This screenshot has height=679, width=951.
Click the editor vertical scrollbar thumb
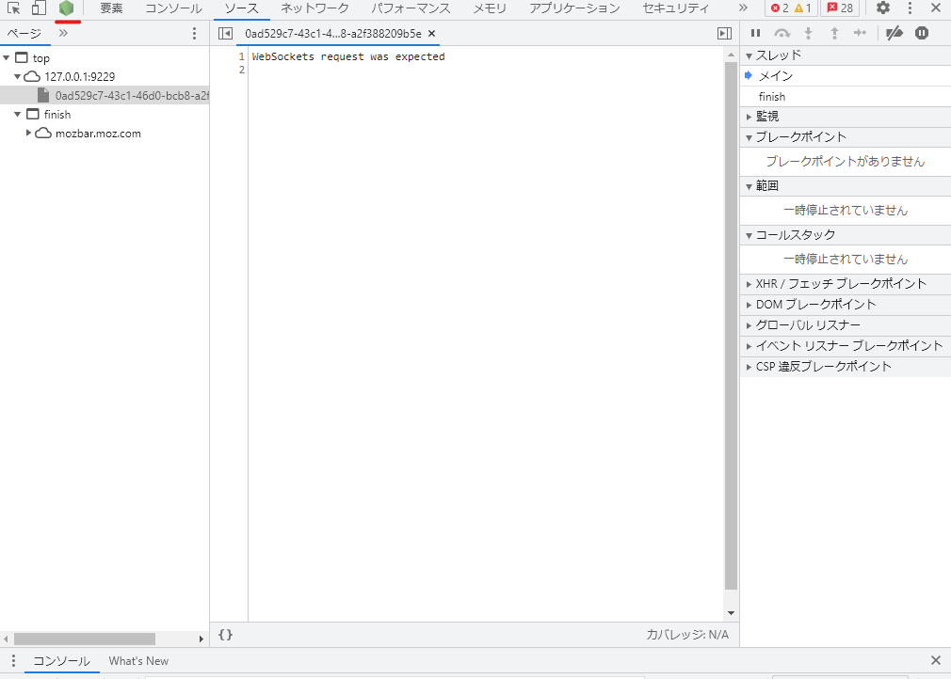[x=731, y=326]
